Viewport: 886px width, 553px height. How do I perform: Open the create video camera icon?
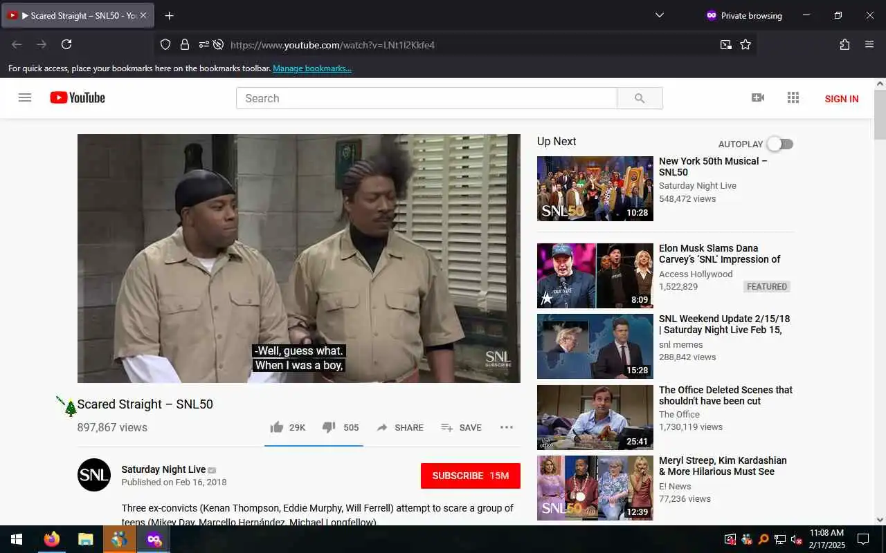758,97
